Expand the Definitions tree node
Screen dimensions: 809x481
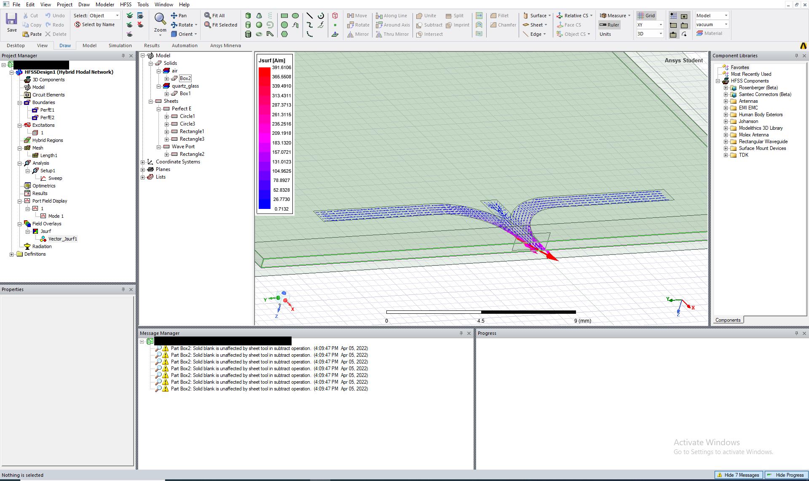(11, 254)
